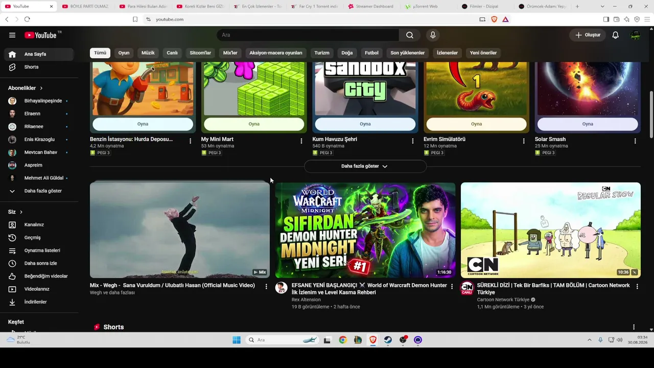Open the Abonelikler section chevron
The height and width of the screenshot is (368, 654).
point(41,88)
